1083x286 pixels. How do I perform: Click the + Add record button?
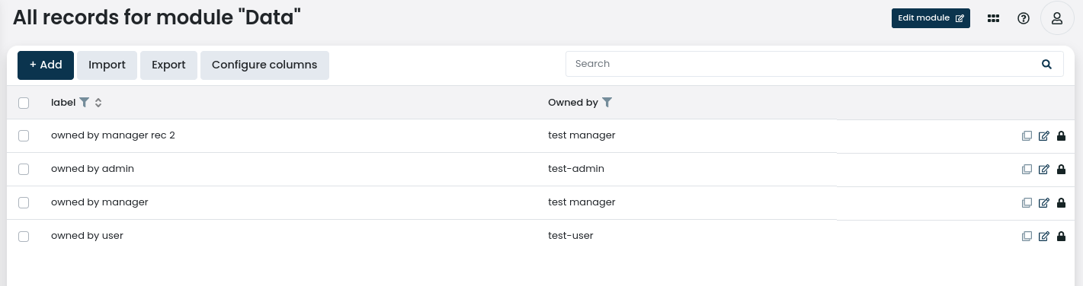[46, 65]
